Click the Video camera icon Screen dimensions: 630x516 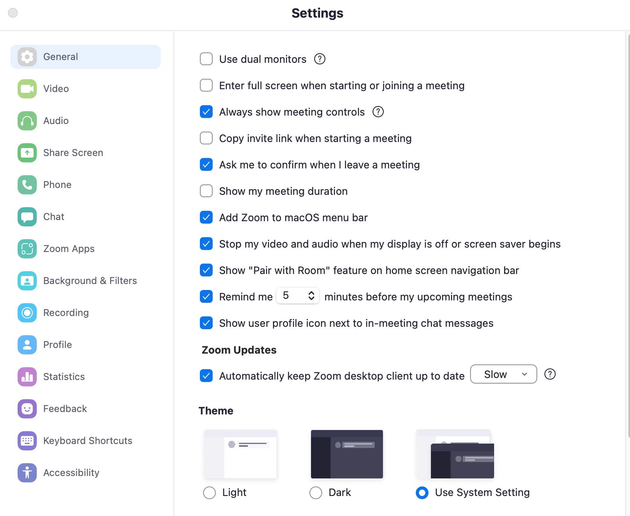point(27,89)
